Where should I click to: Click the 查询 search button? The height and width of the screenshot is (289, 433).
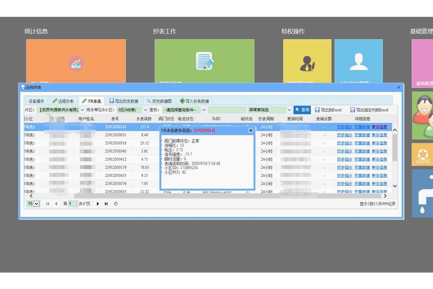click(x=302, y=110)
